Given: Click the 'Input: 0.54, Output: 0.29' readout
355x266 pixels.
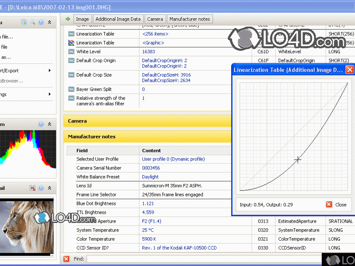Looking at the screenshot, I should click(x=266, y=205).
